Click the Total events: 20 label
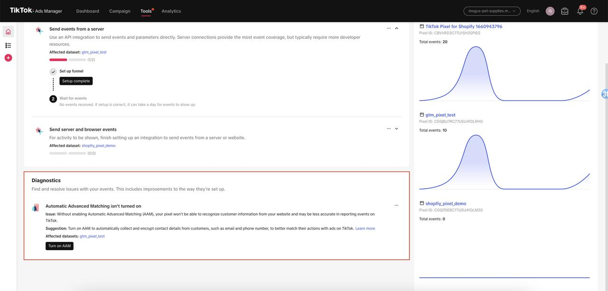This screenshot has height=291, width=608. pos(433,42)
